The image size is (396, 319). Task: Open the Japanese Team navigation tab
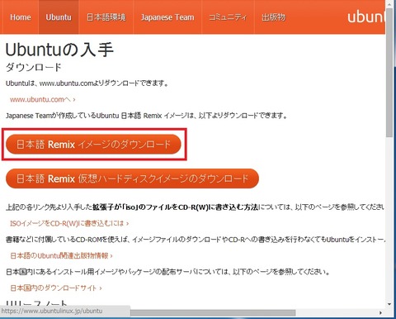tap(167, 17)
